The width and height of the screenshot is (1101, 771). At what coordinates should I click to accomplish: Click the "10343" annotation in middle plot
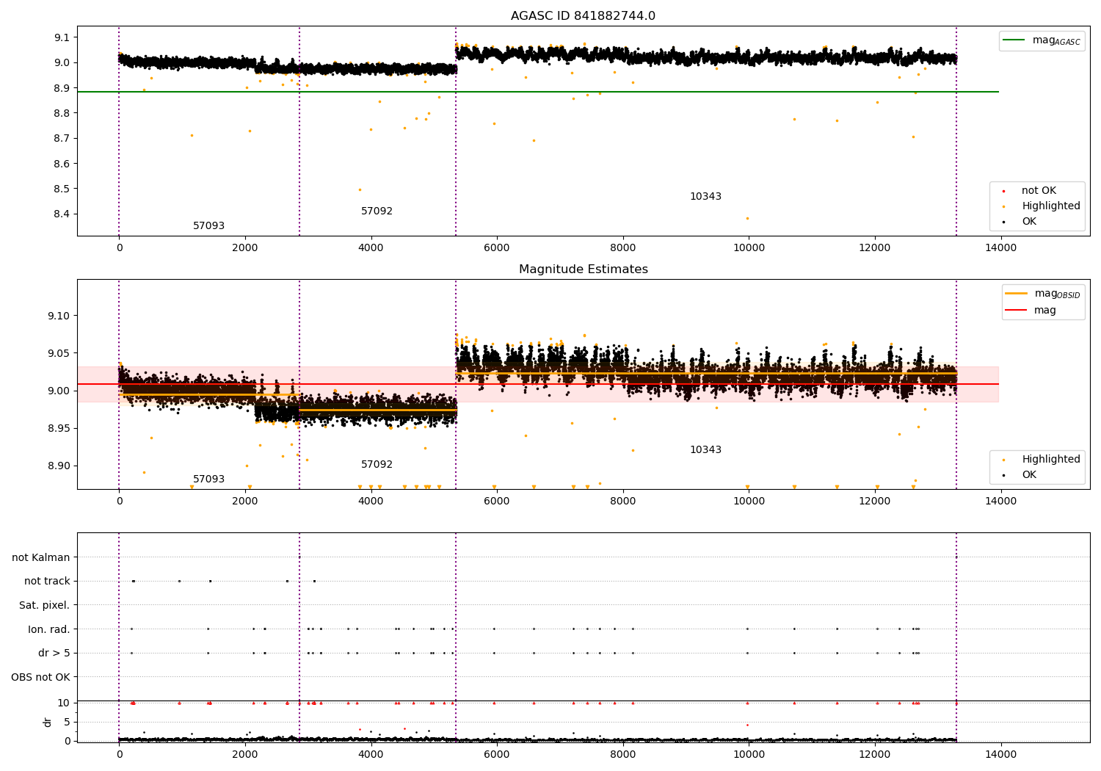coord(705,450)
